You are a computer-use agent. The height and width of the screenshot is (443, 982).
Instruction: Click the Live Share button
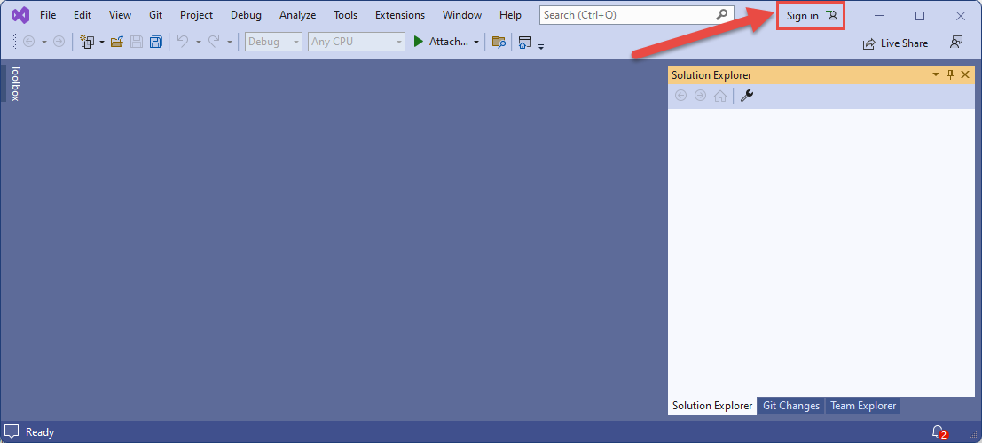tap(895, 43)
